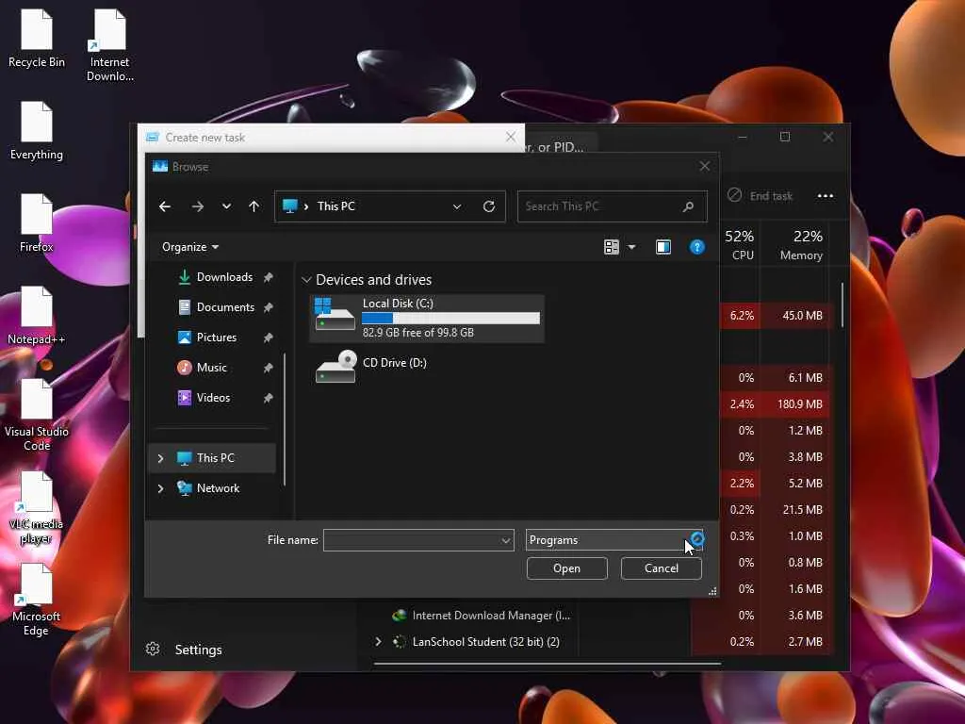The width and height of the screenshot is (965, 724).
Task: Click the search magnifier icon
Action: coord(688,206)
